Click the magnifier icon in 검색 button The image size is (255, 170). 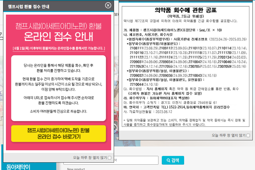pos(168,161)
